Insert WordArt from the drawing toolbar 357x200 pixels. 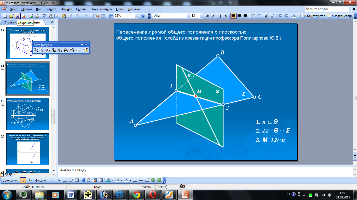point(83,180)
